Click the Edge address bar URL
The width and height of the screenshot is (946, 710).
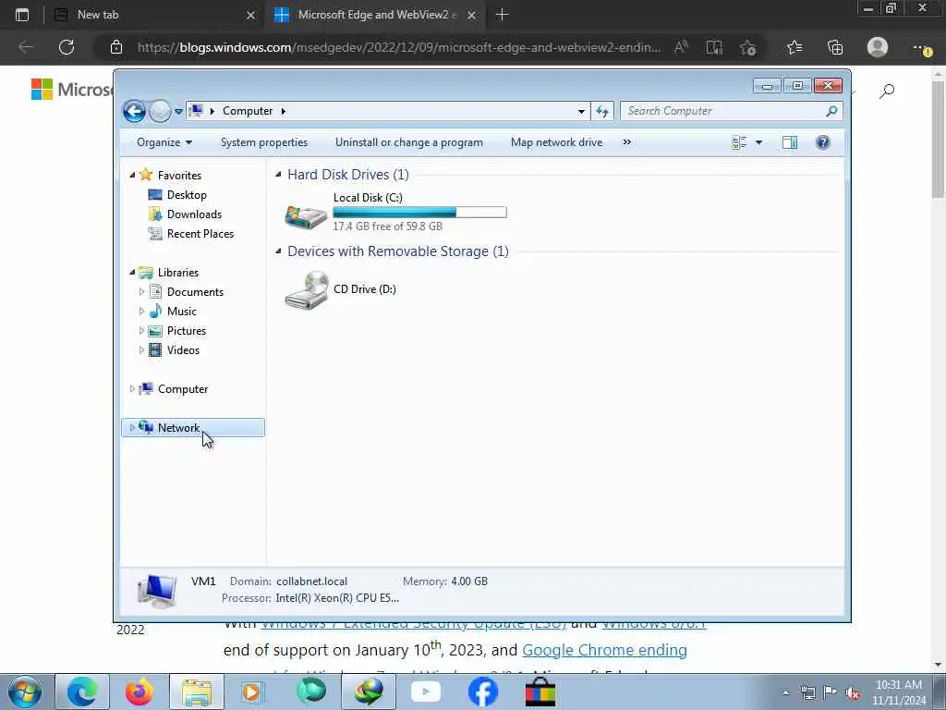click(x=399, y=47)
